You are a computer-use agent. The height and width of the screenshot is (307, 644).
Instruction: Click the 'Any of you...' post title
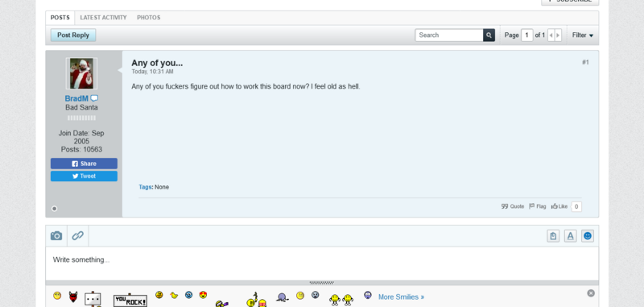pyautogui.click(x=157, y=63)
